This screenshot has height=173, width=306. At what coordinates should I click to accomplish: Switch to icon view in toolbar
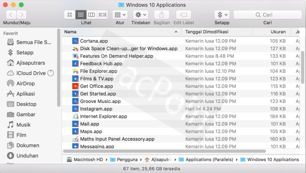tap(70, 15)
